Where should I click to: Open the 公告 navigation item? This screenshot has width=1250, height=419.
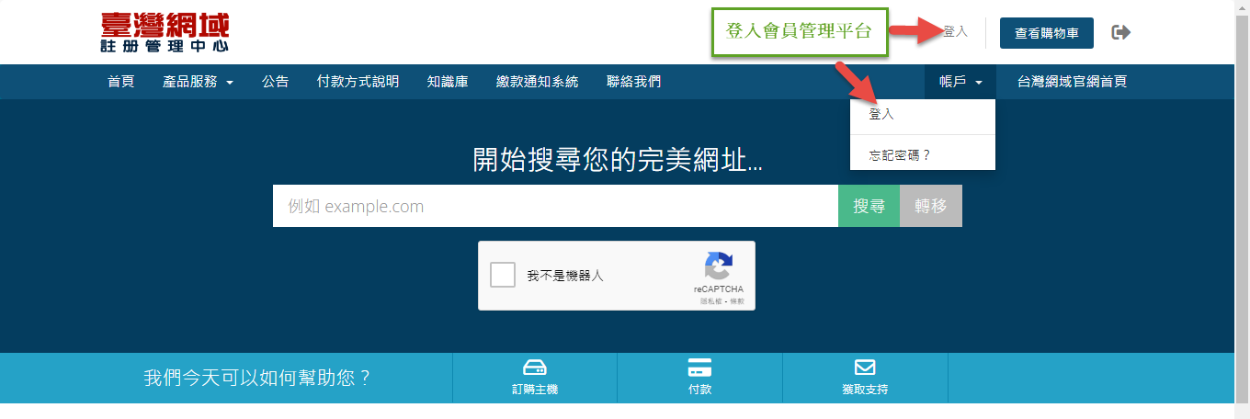[x=275, y=82]
